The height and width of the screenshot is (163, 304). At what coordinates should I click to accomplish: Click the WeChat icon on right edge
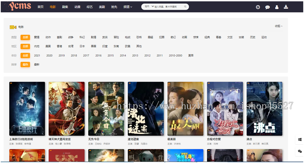[x=300, y=152]
